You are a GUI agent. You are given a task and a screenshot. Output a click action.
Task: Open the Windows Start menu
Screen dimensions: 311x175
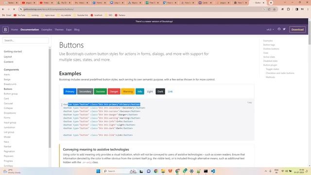click(x=98, y=171)
